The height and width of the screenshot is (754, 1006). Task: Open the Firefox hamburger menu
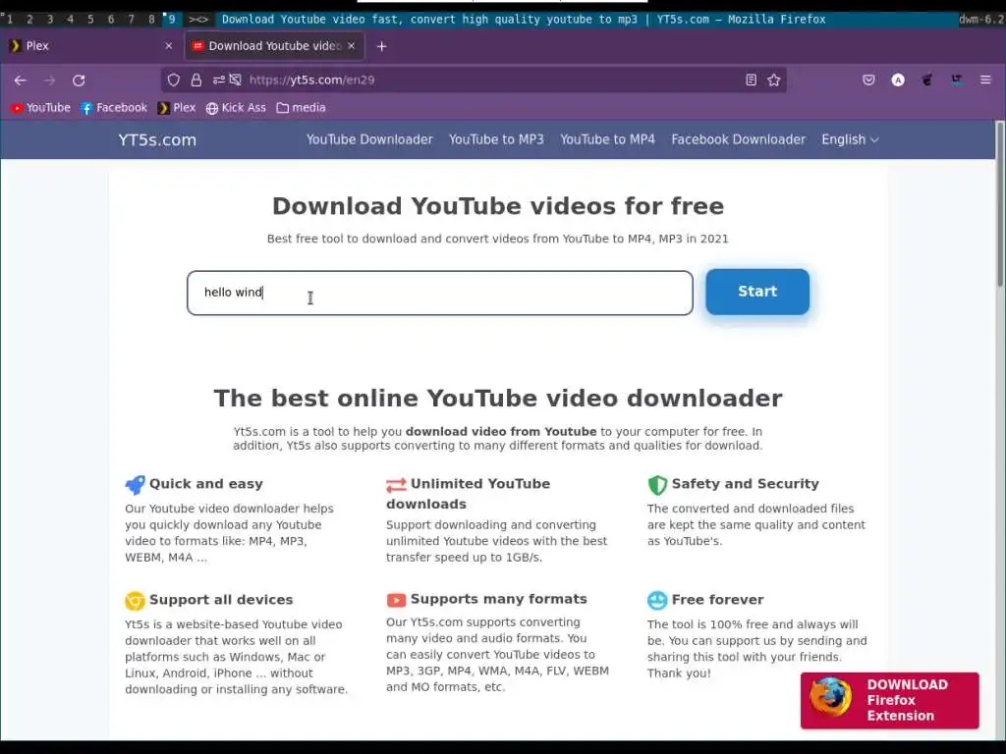click(985, 81)
